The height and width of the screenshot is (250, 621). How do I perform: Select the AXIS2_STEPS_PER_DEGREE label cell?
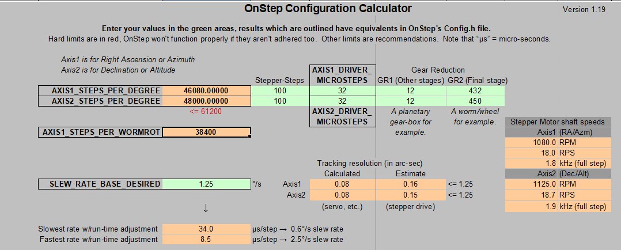pyautogui.click(x=100, y=101)
